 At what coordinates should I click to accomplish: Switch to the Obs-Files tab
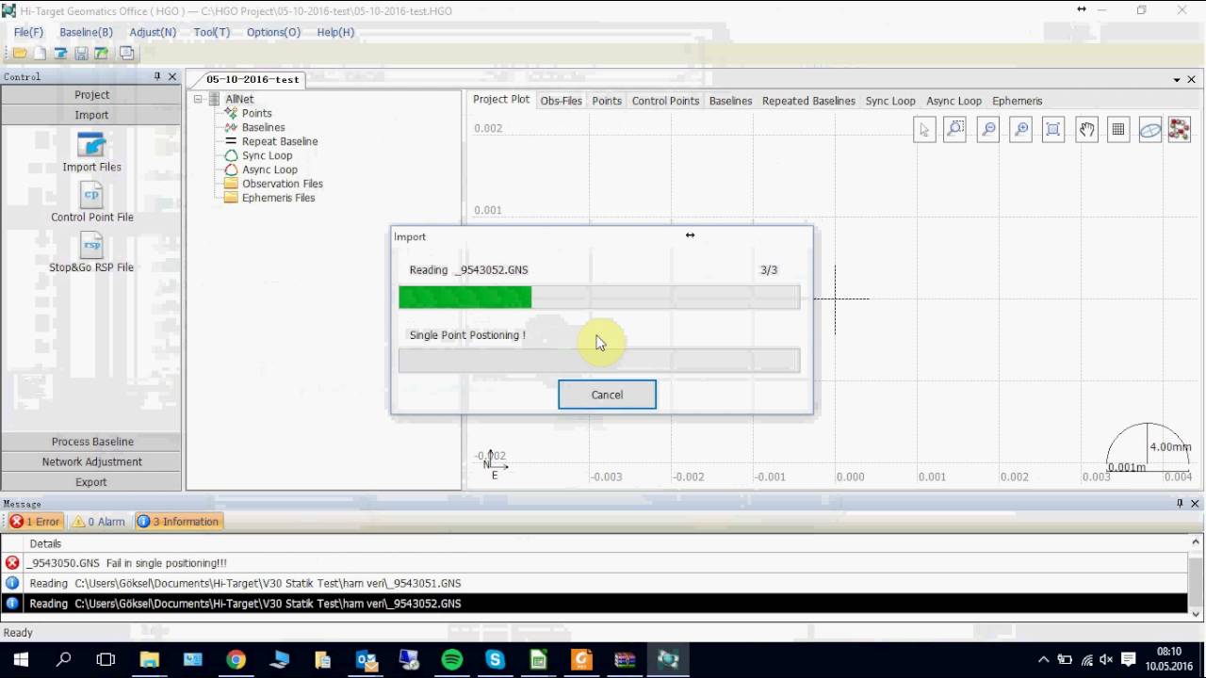(561, 101)
